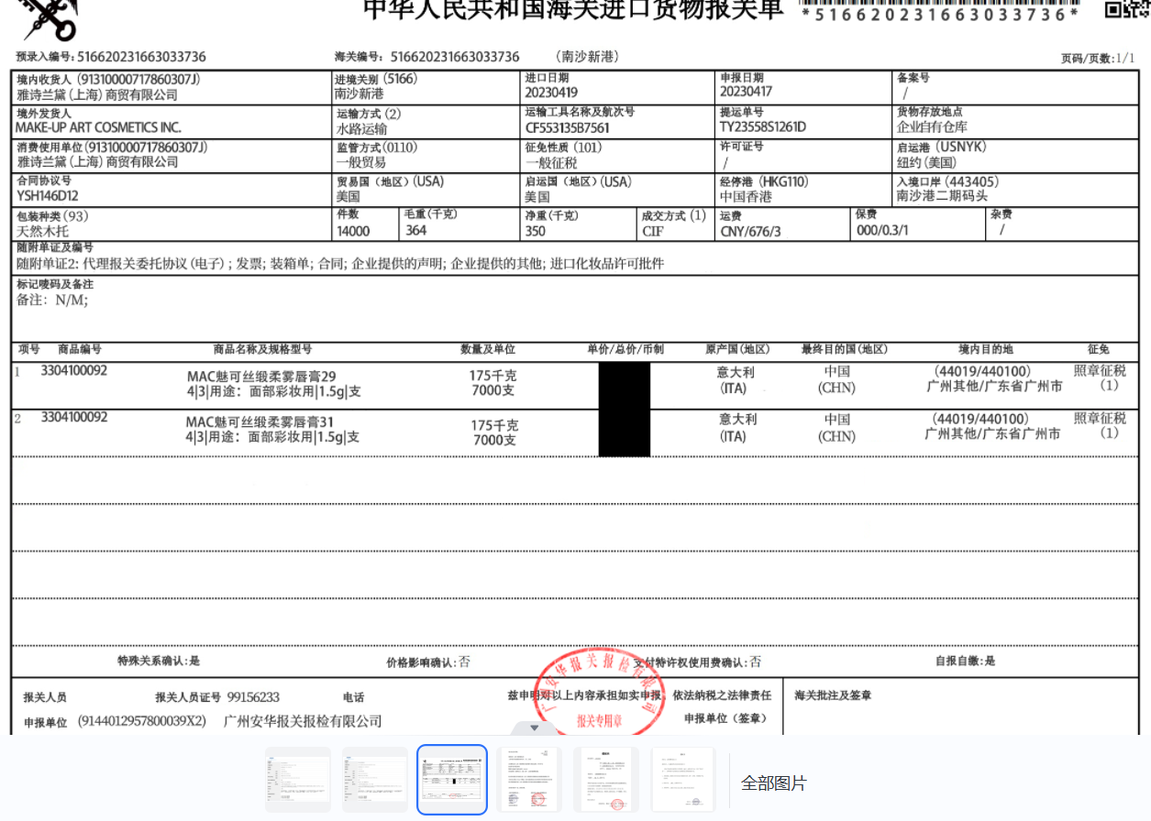Click 天然木托 packaging type
1151x821 pixels.
click(42, 231)
